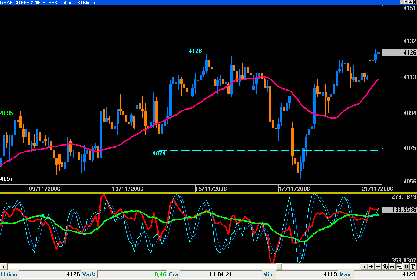Click the down triangle in title bar
Image resolution: width=417 pixels, height=280 pixels.
pyautogui.click(x=406, y=2)
